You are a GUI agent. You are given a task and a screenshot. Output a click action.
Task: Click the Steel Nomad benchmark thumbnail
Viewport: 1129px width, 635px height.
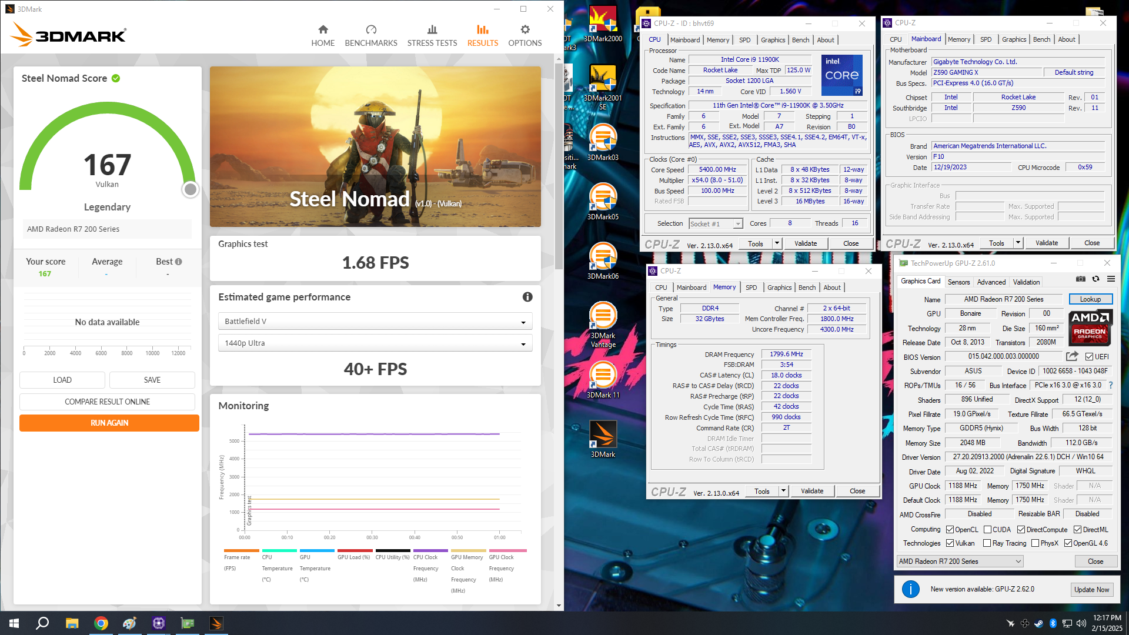pos(375,146)
